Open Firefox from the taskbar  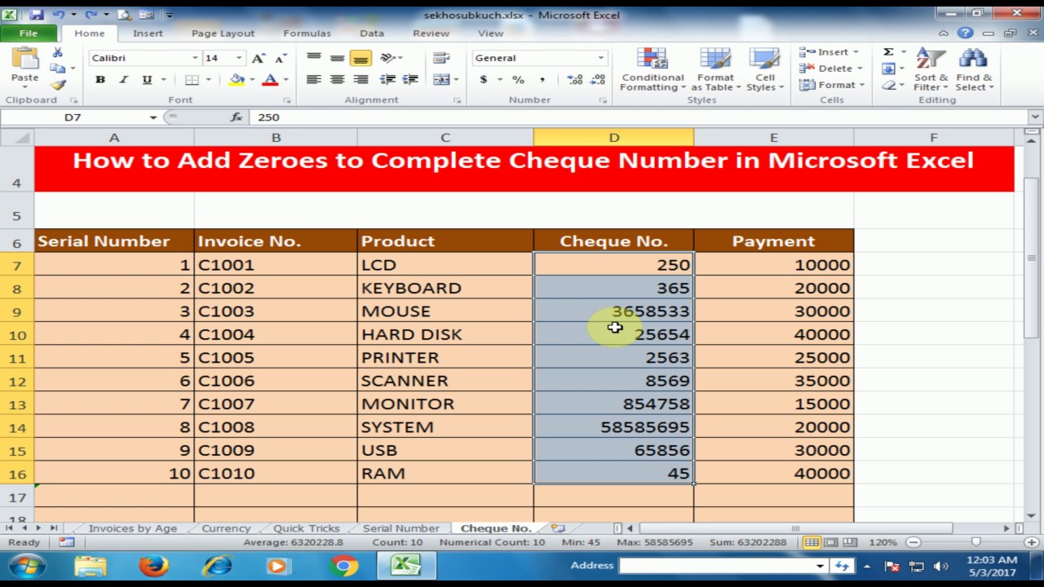(x=153, y=566)
